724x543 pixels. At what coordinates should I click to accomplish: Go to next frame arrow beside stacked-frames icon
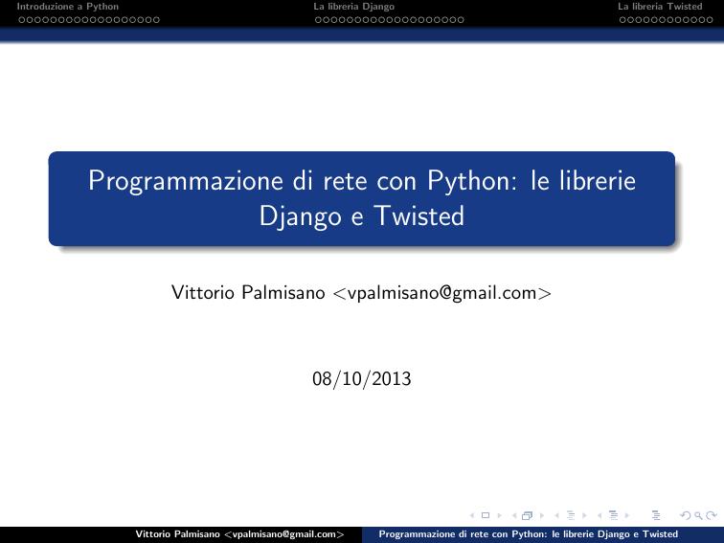point(542,516)
